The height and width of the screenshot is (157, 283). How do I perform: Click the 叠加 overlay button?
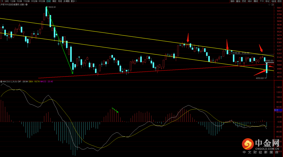pyautogui.click(x=238, y=1)
